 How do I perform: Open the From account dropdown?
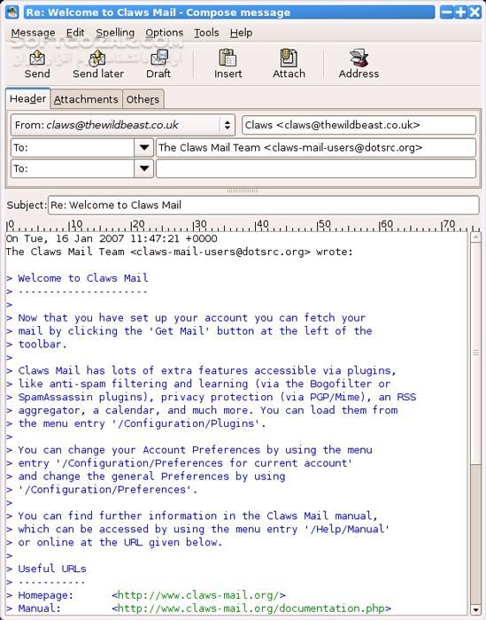[x=123, y=125]
